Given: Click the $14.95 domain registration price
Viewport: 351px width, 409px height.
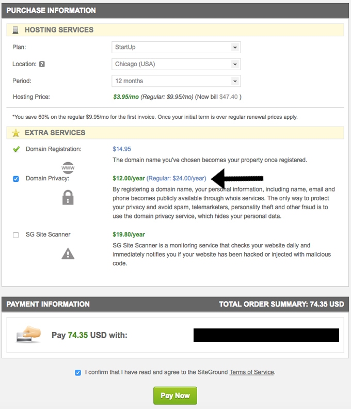Looking at the screenshot, I should pyautogui.click(x=122, y=149).
